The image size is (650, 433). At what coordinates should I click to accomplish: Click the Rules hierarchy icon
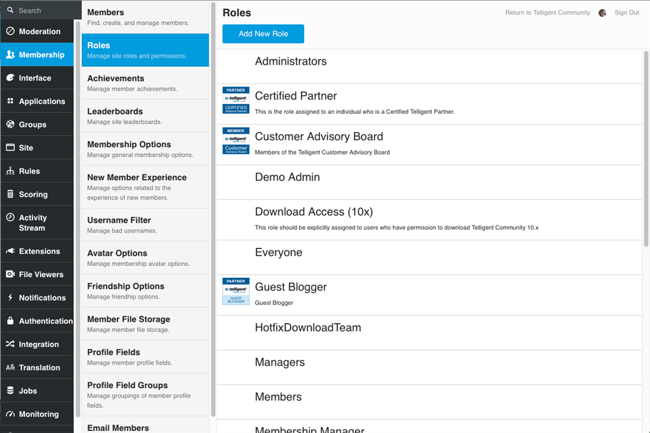11,170
